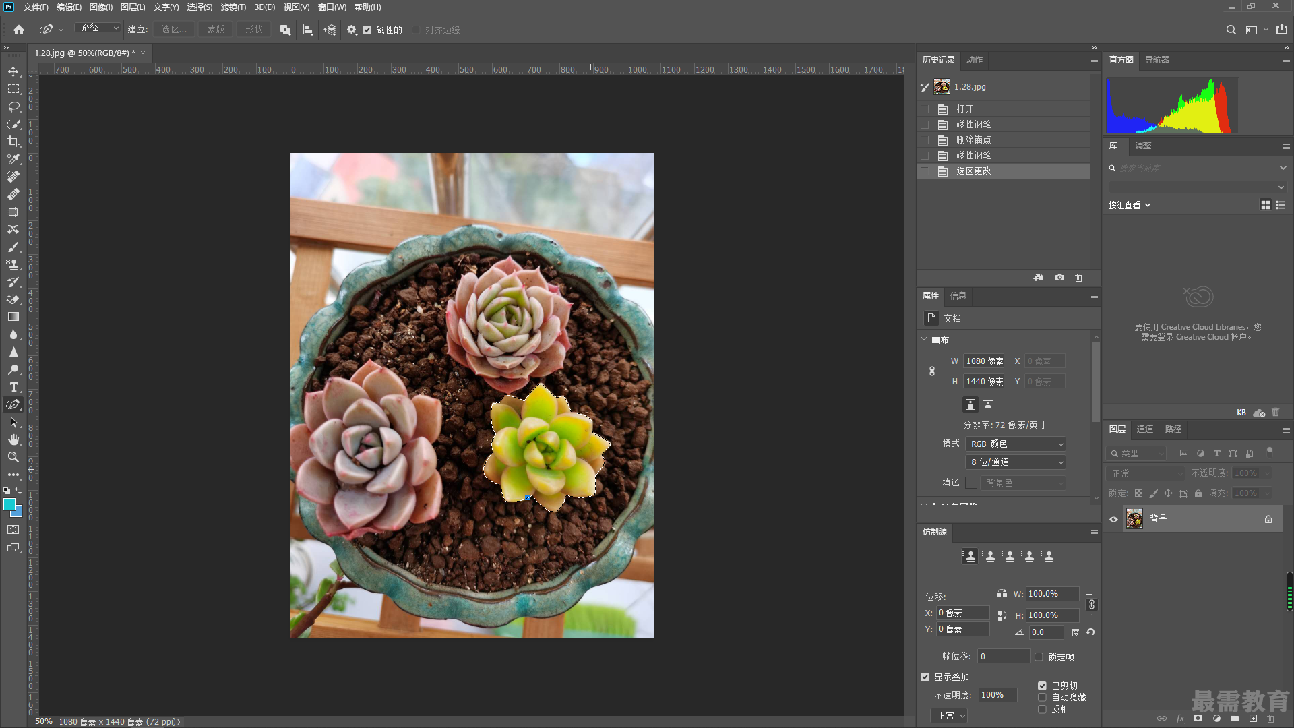Open the RGB color mode dropdown
The height and width of the screenshot is (728, 1294).
pos(1016,444)
